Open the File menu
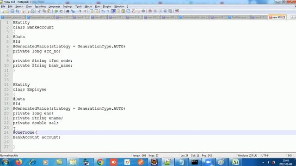This screenshot has width=296, height=166. tap(3, 6)
